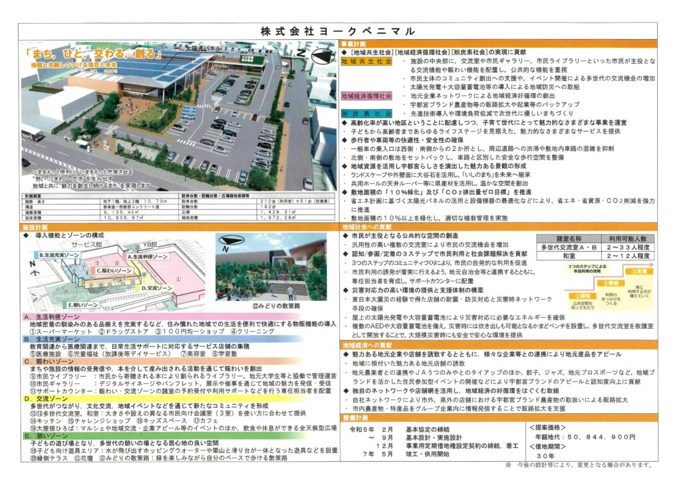Select the heading 導入機能とゾーンの構成
The image size is (681, 481).
pyautogui.click(x=69, y=235)
